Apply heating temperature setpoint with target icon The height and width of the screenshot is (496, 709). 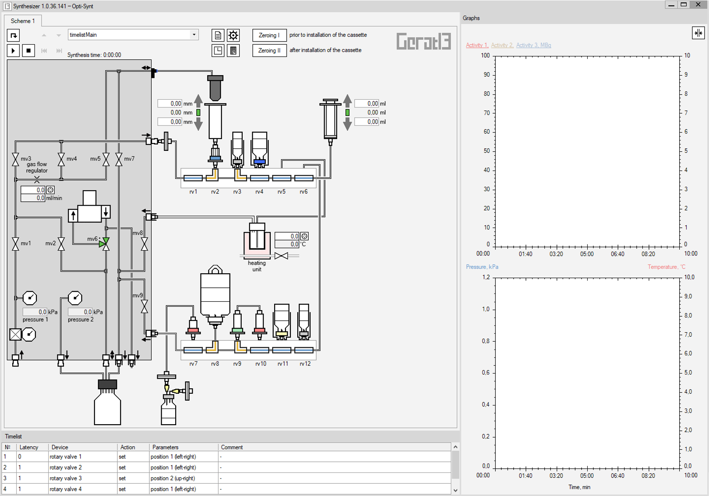(304, 236)
